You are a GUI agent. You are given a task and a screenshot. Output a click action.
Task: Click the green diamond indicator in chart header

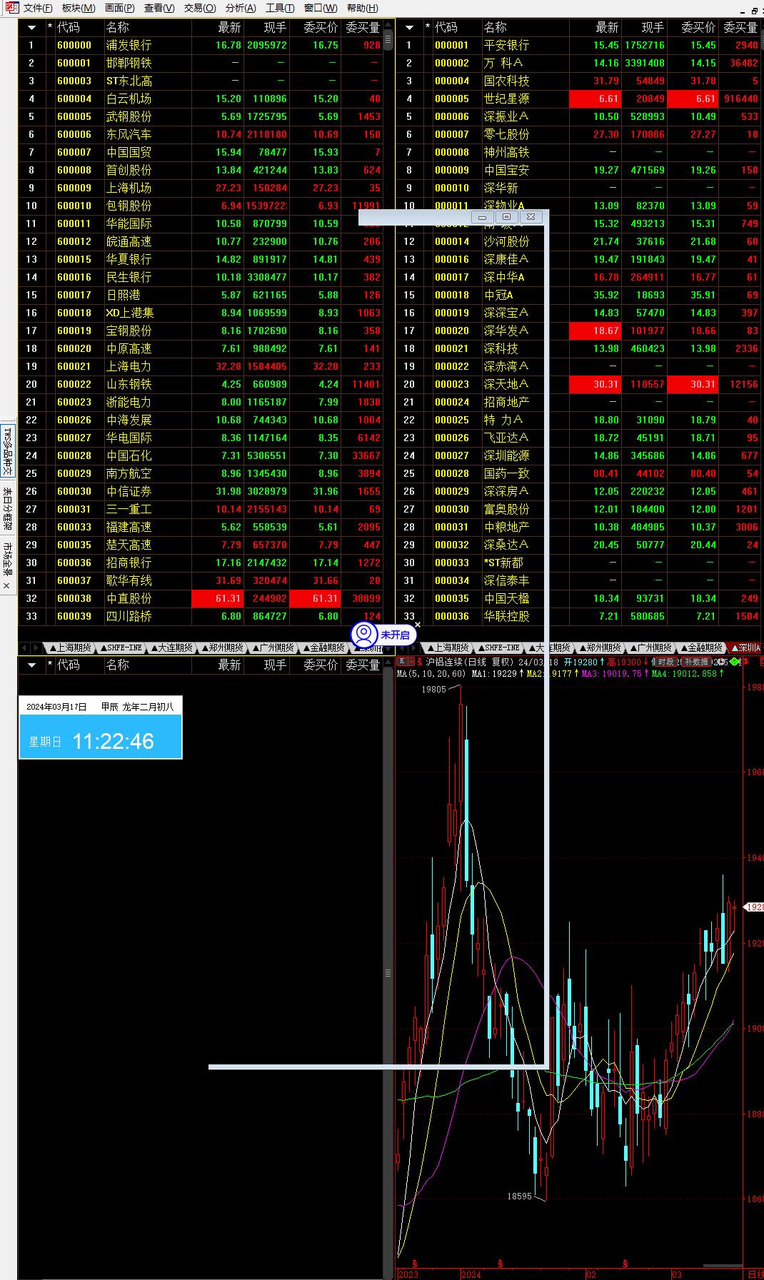point(734,662)
